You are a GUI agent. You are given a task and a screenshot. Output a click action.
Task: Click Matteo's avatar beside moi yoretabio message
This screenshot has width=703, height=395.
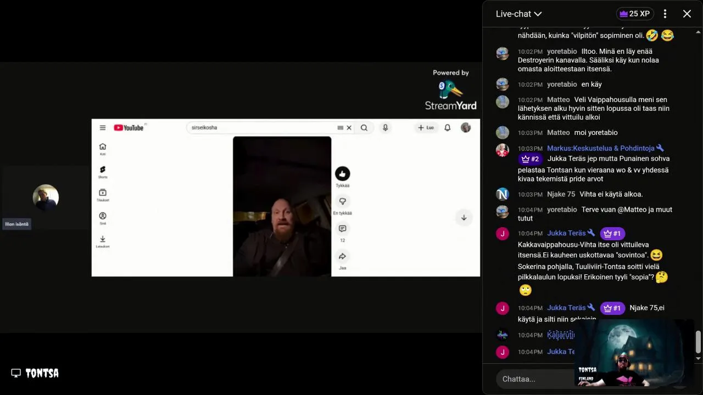tap(503, 133)
